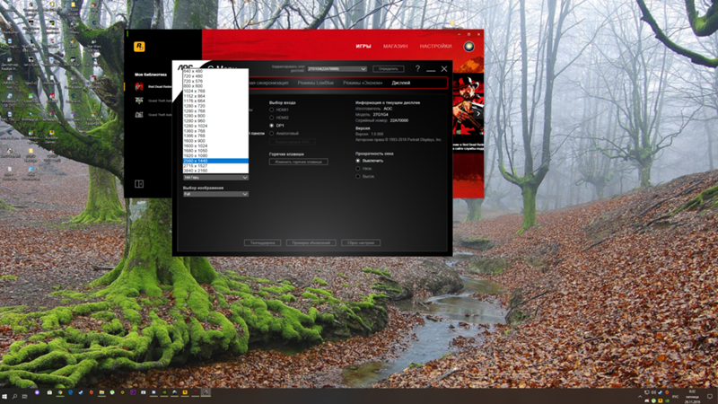Open НАСТРОЙКИ in Rockstar launcher

[435, 47]
